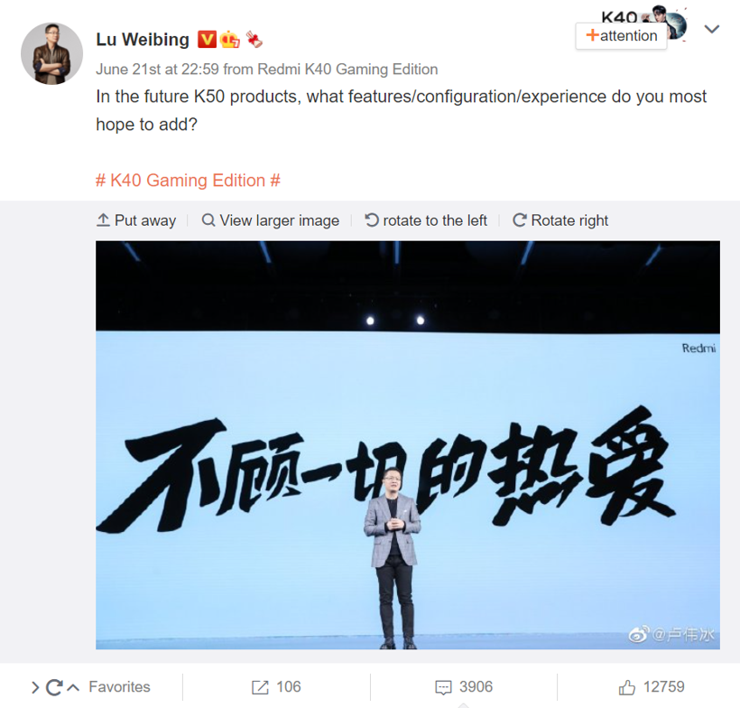Open the #K40 Gaming Edition# hashtag
The width and height of the screenshot is (740, 708).
[188, 181]
